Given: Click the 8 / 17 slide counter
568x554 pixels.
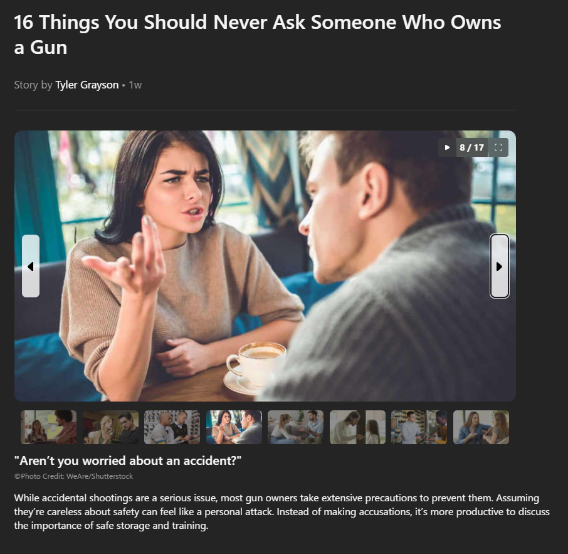Looking at the screenshot, I should pyautogui.click(x=471, y=147).
